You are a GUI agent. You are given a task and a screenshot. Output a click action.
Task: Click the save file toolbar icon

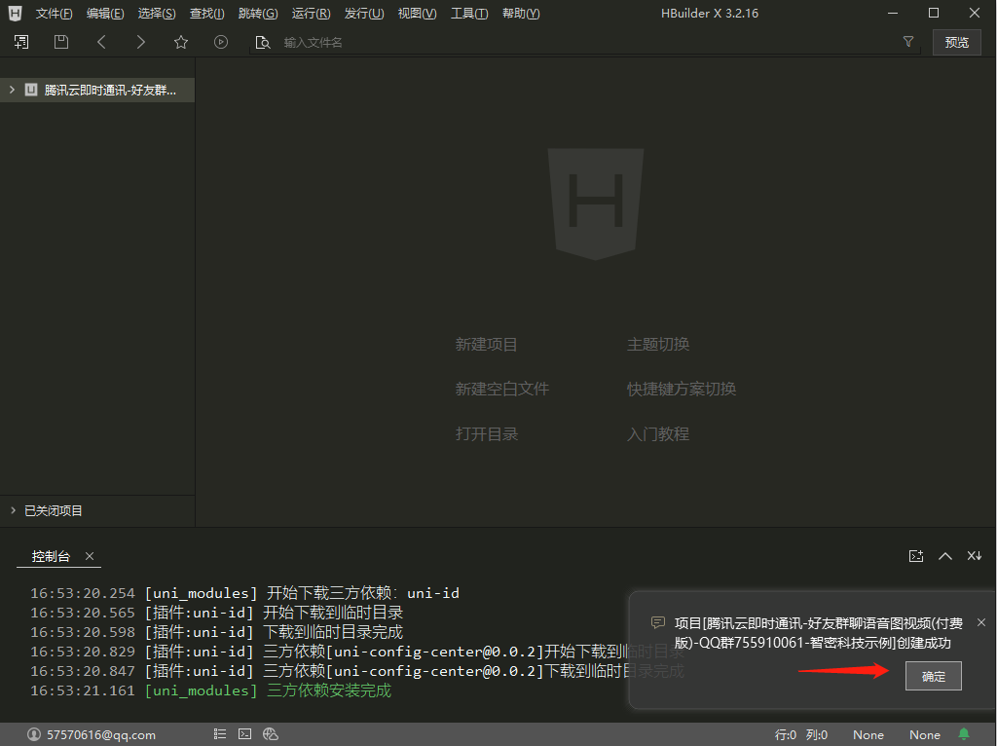[x=61, y=42]
